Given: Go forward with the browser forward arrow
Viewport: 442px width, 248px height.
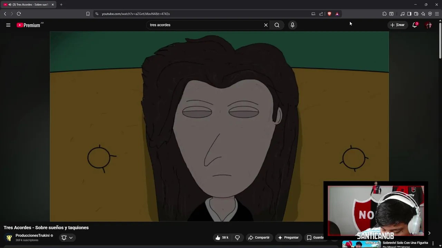Looking at the screenshot, I should pyautogui.click(x=12, y=14).
